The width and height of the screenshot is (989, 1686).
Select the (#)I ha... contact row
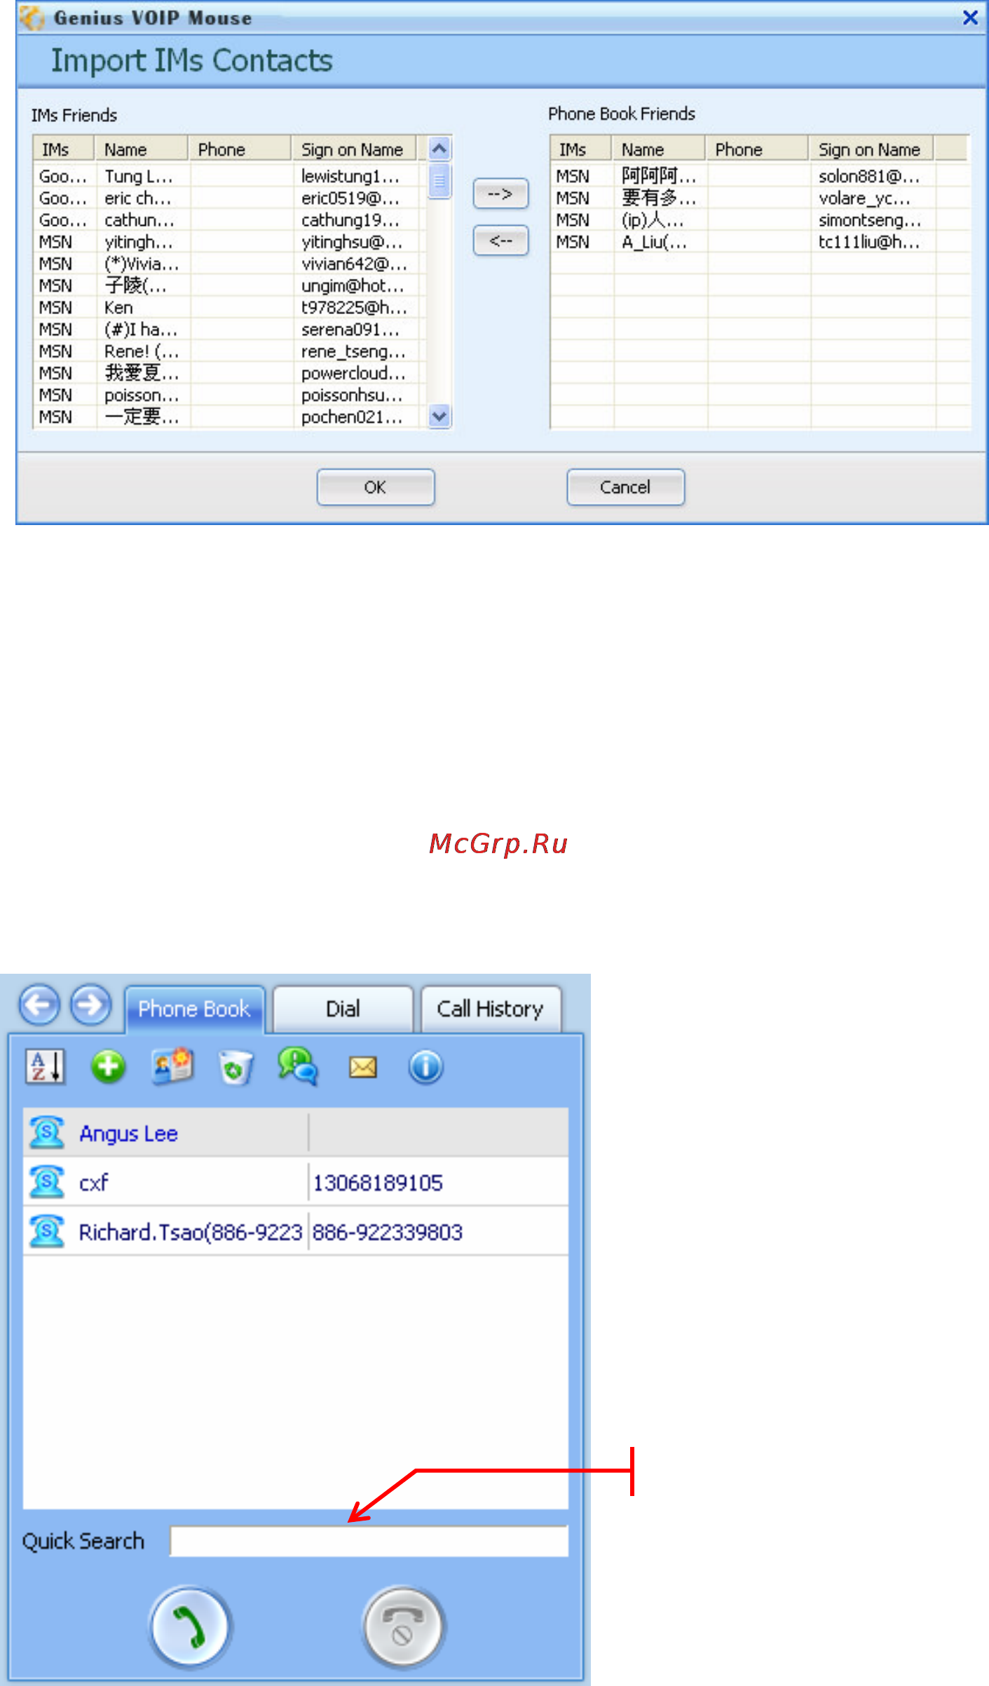pos(229,329)
